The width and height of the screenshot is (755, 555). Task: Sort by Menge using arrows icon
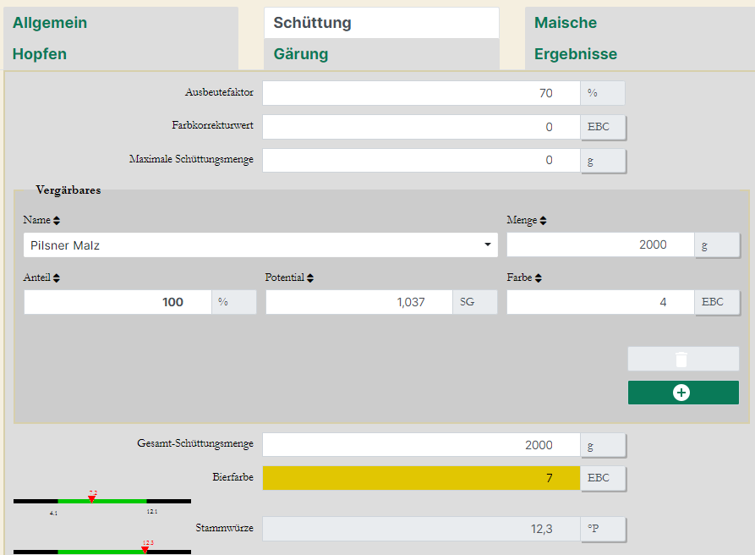tap(543, 221)
